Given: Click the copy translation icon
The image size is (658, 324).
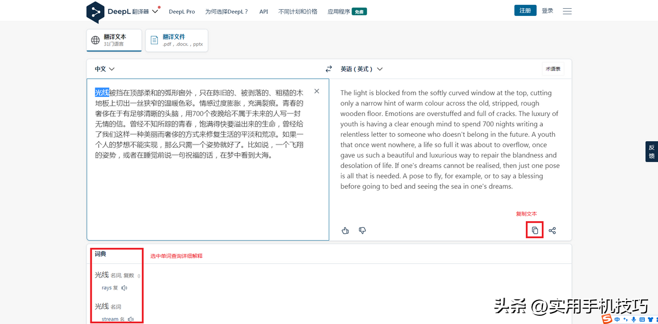Looking at the screenshot, I should point(534,230).
